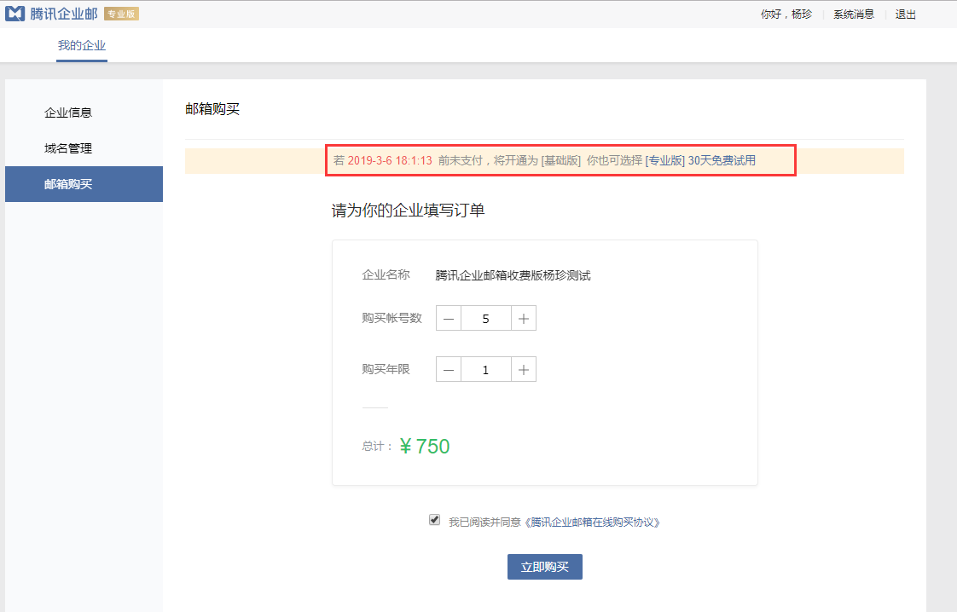Click the greeting 你好，杨珍
The height and width of the screenshot is (612, 957).
786,14
